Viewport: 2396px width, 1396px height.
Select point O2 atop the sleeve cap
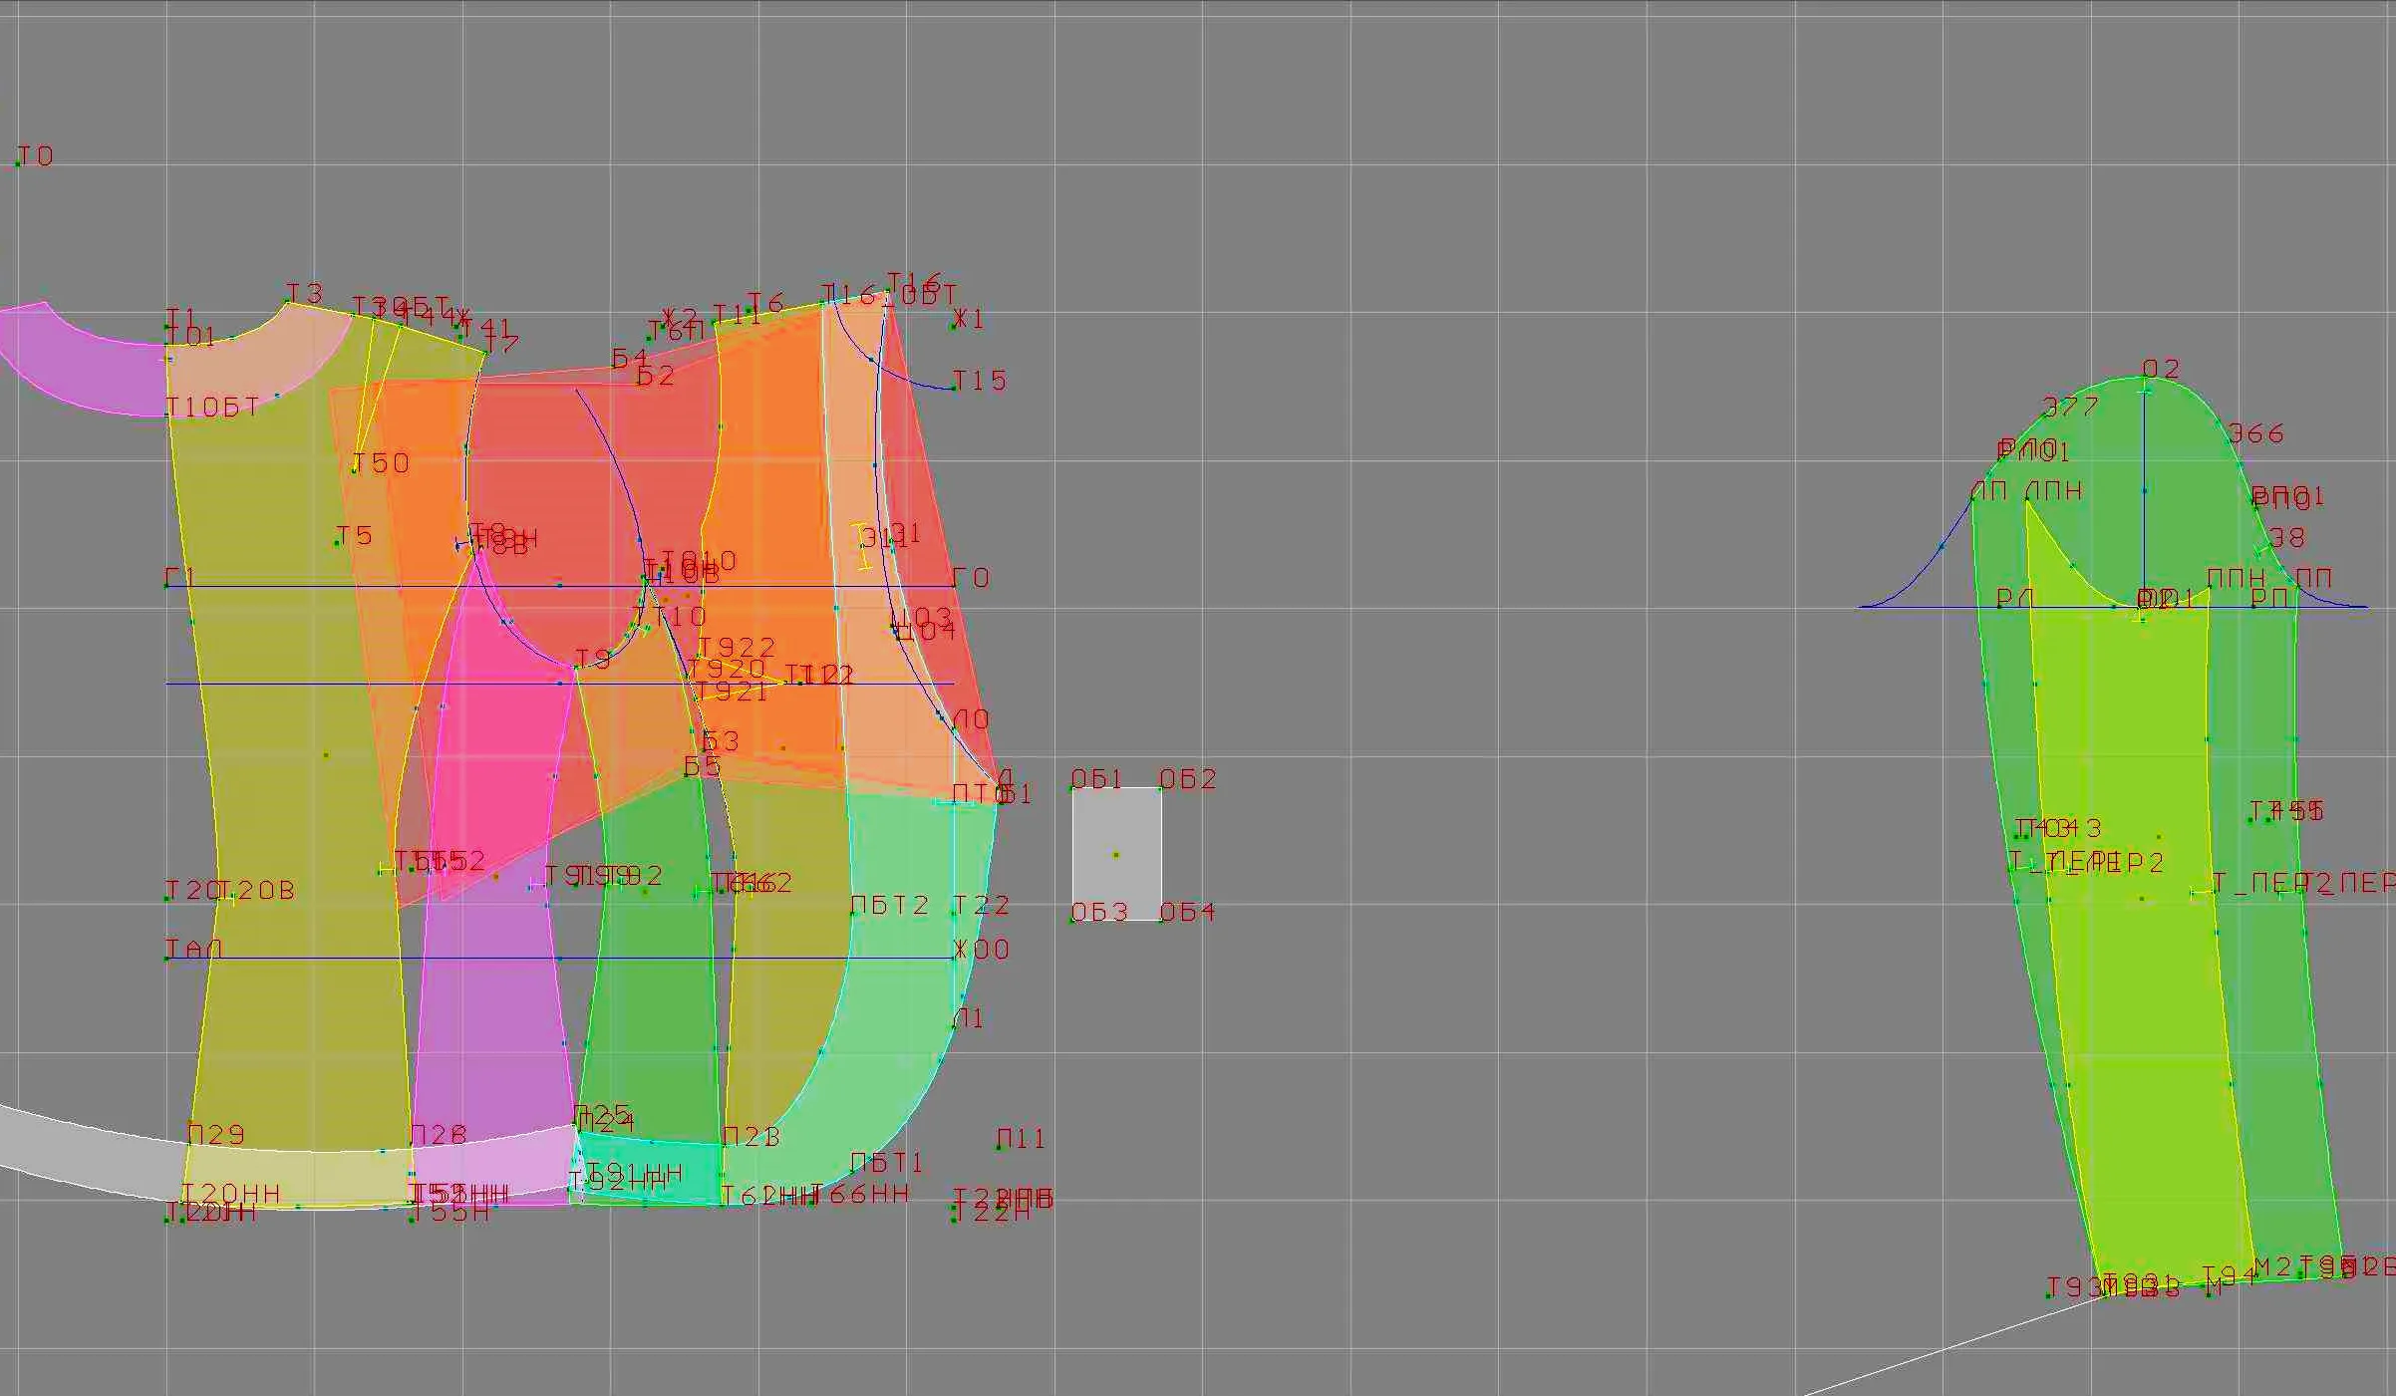tap(2144, 378)
